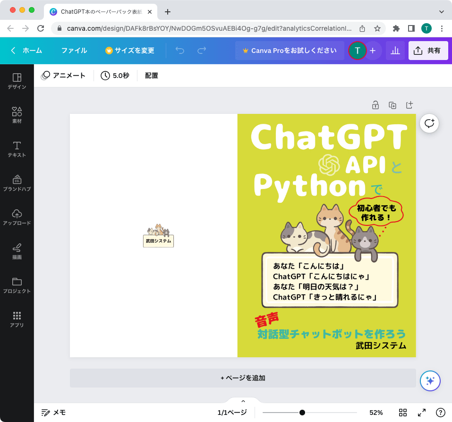Add a comment with the speech bubble icon
The image size is (452, 422).
pyautogui.click(x=429, y=123)
